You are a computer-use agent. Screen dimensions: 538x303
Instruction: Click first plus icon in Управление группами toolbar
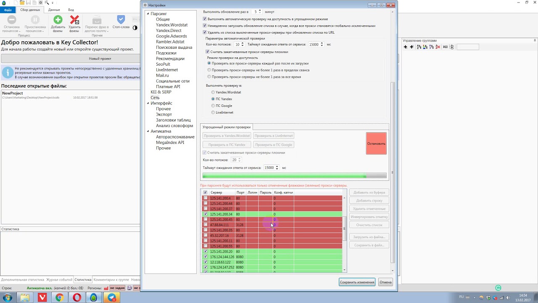(x=406, y=47)
